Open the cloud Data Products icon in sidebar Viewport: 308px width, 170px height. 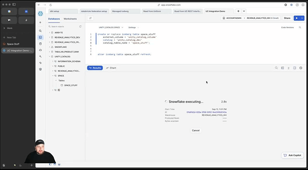40,50
